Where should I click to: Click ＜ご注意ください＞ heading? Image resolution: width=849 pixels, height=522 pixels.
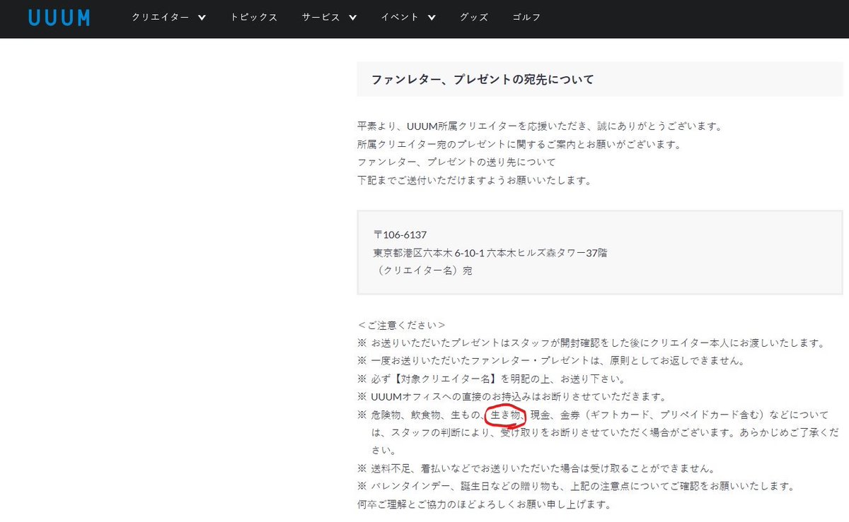pyautogui.click(x=402, y=325)
